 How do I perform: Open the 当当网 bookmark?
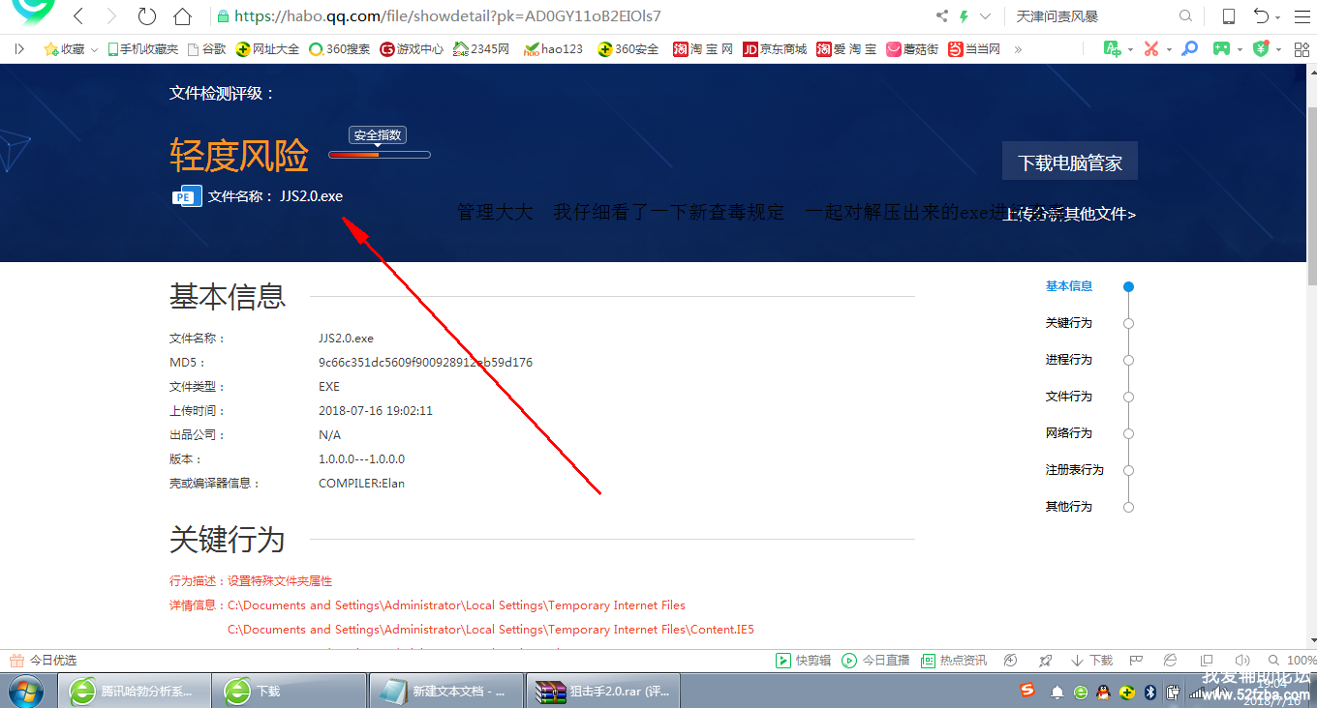[974, 48]
